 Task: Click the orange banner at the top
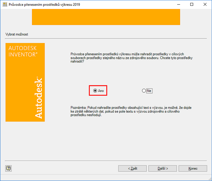coord(106,17)
